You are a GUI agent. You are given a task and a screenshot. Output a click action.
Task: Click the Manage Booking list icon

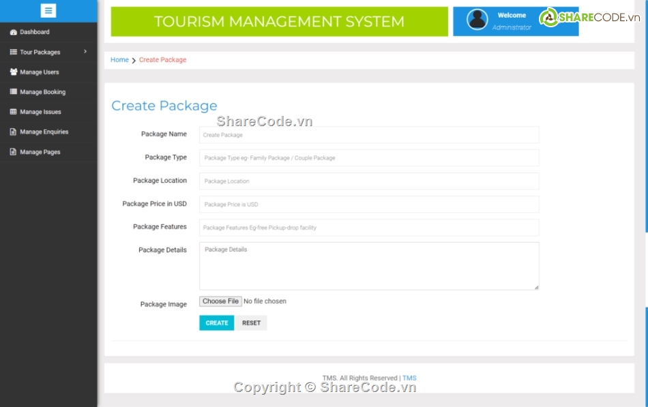point(14,92)
